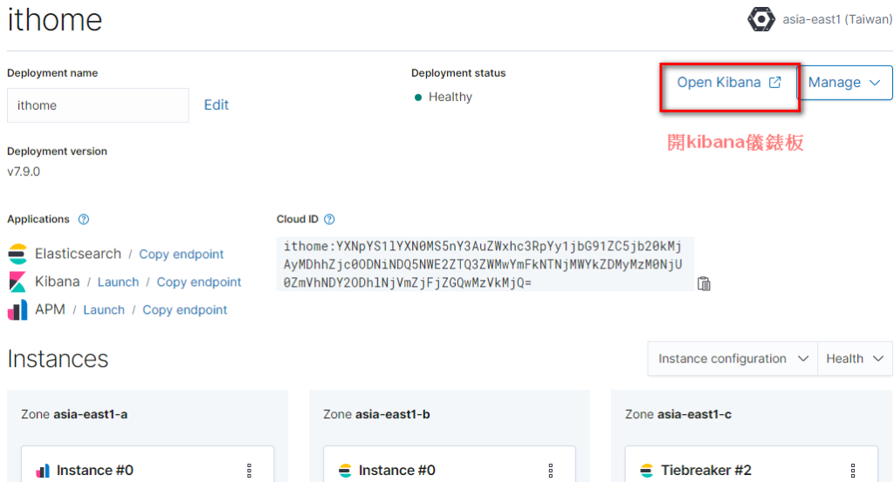The width and height of the screenshot is (894, 482).
Task: Copy the Elasticsearch endpoint link
Action: [182, 254]
